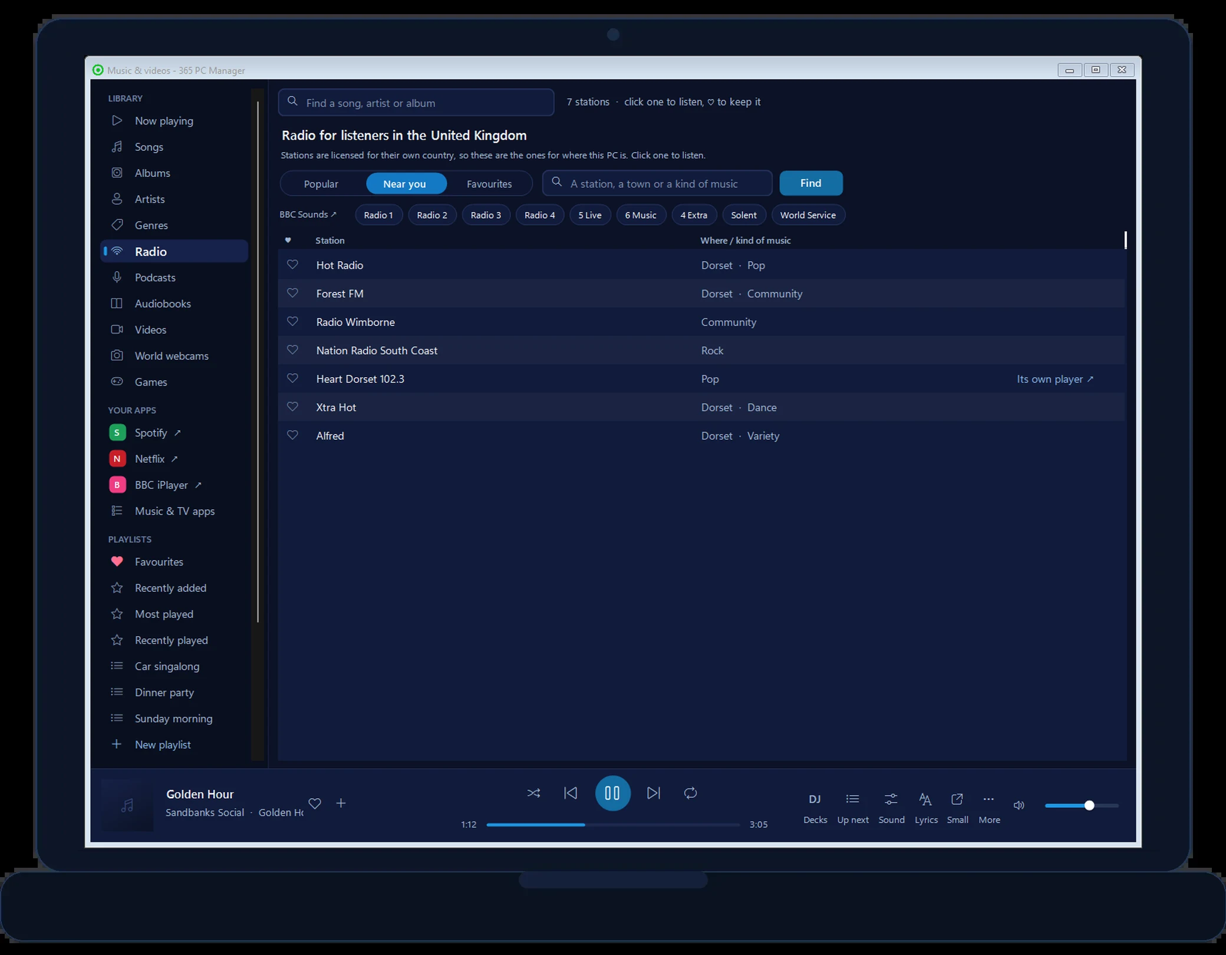Select the Near you tab
Image resolution: width=1226 pixels, height=955 pixels.
[x=406, y=184]
